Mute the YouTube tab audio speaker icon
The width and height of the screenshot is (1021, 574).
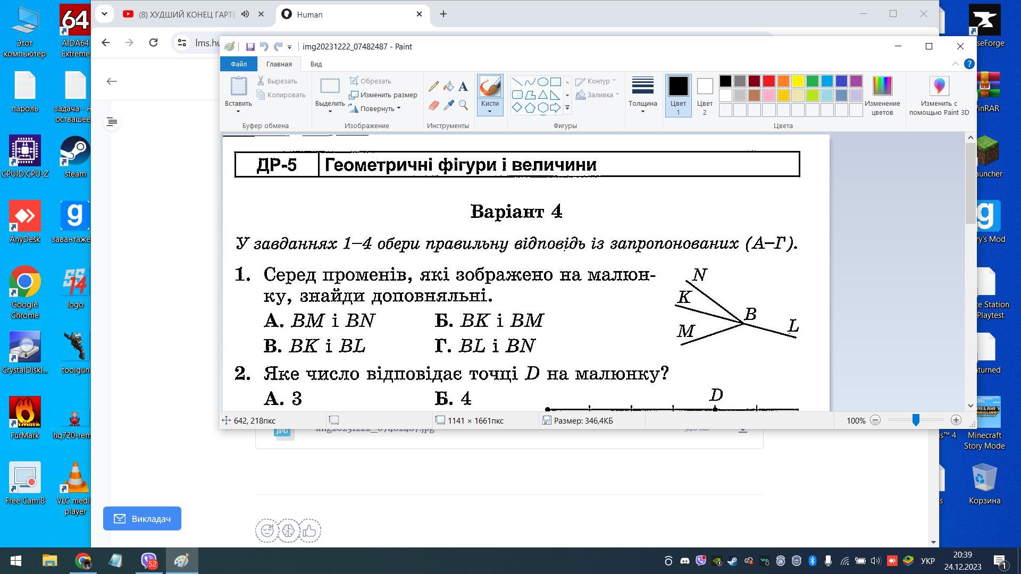click(245, 14)
